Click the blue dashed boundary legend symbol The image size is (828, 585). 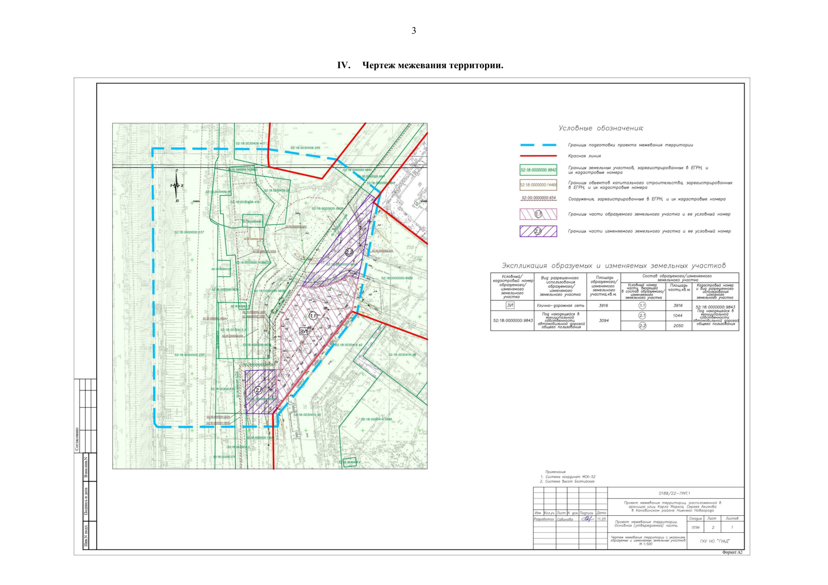coord(538,145)
